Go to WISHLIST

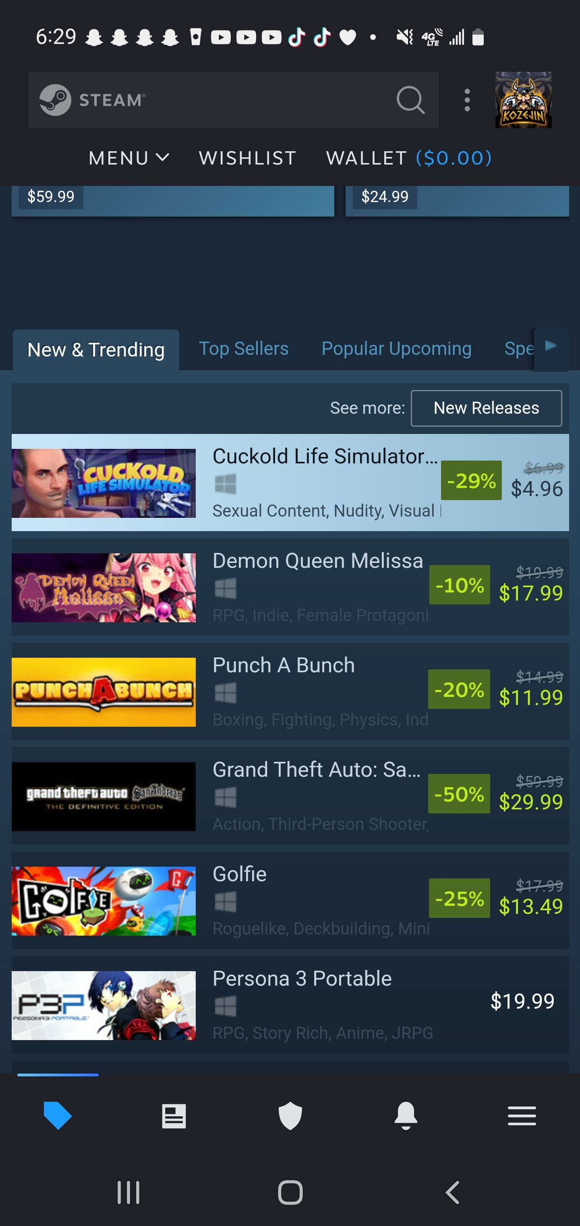coord(248,158)
